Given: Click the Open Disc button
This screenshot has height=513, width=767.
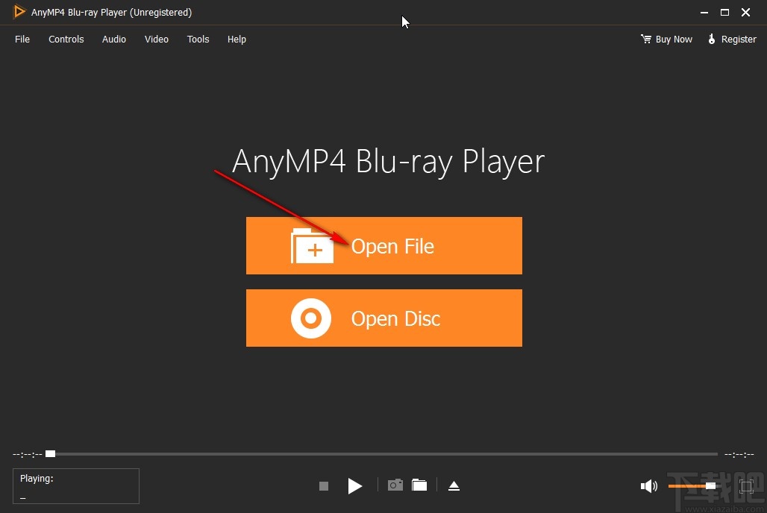Looking at the screenshot, I should (383, 318).
